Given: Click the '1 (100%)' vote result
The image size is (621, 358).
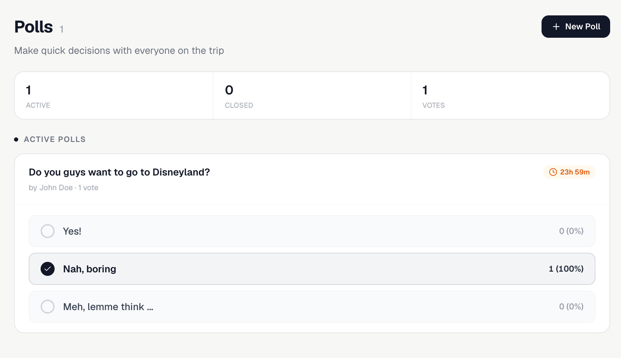Looking at the screenshot, I should pyautogui.click(x=566, y=269).
